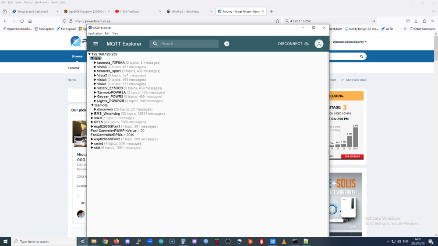This screenshot has width=438, height=246.
Task: Expand the TasmotaPOWR2A topic
Action: 95,92
